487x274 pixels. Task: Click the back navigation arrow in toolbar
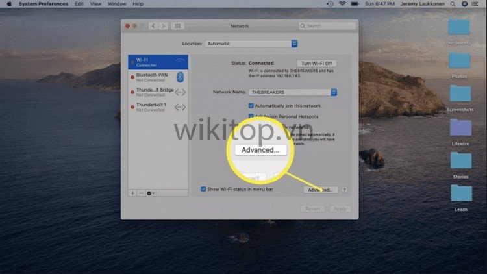click(x=153, y=26)
